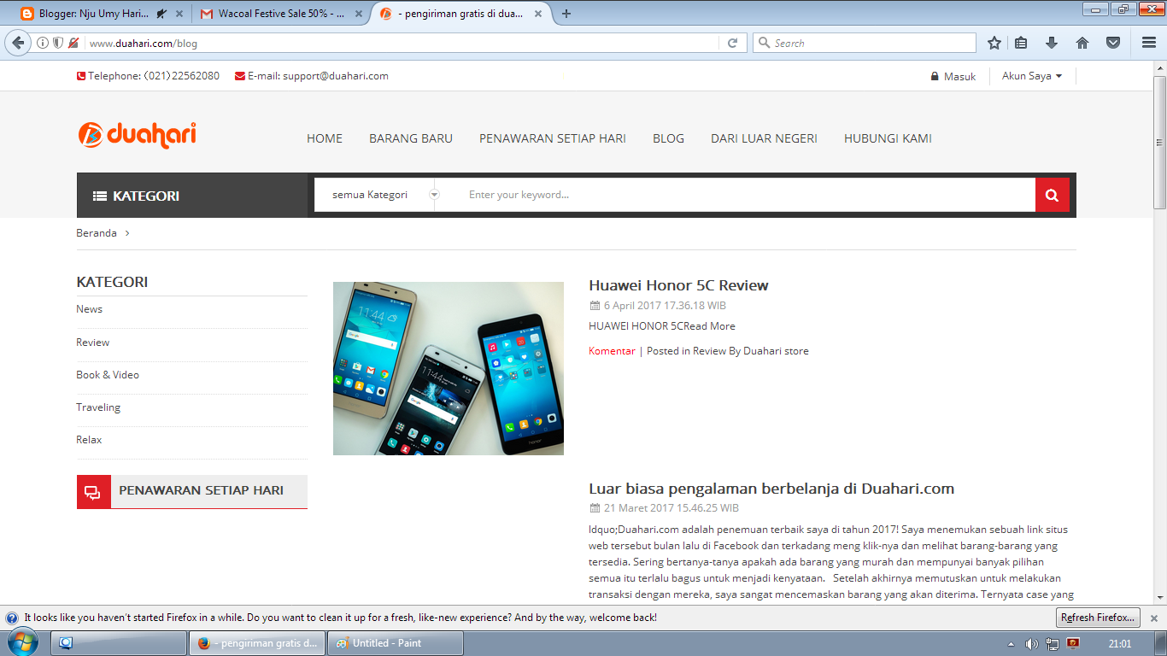Open Untitled - Paint taskbar button
Screen dimensions: 1167x656
pyautogui.click(x=396, y=643)
